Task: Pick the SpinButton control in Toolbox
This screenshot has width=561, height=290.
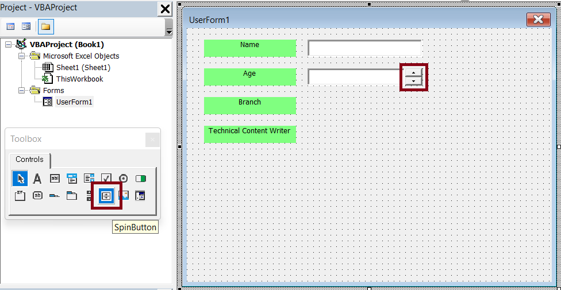Action: [x=106, y=196]
